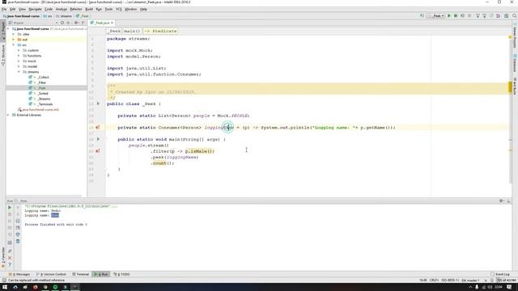518x291 pixels.
Task: Open the Messages tool tab
Action: pos(20,274)
